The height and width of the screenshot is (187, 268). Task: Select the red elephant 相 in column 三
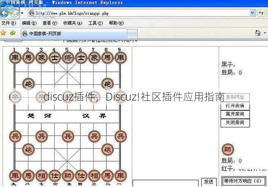click(94, 176)
